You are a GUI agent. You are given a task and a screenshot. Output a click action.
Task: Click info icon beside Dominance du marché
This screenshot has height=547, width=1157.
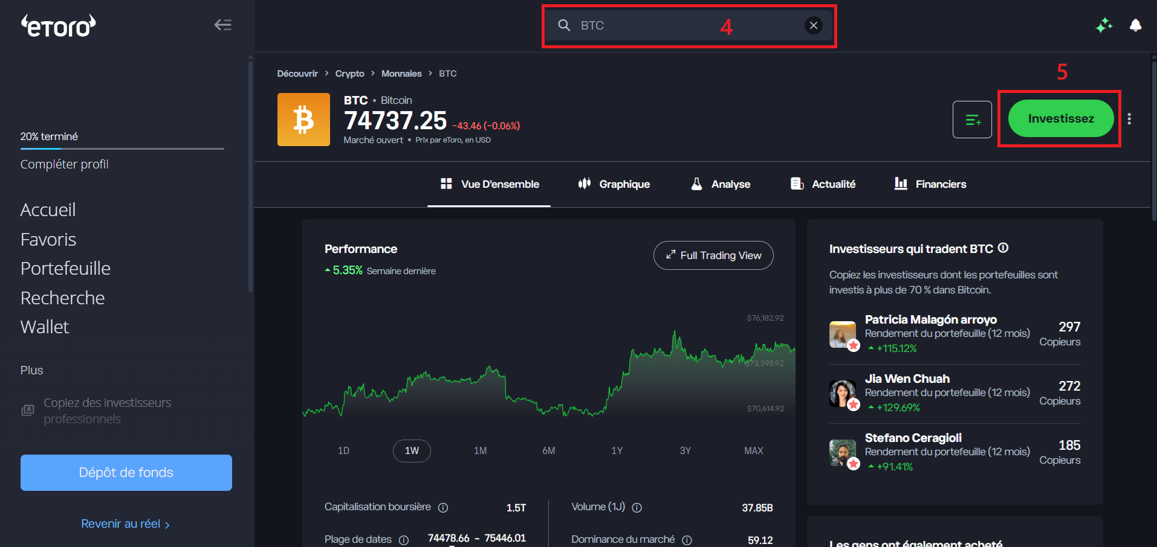tap(687, 540)
